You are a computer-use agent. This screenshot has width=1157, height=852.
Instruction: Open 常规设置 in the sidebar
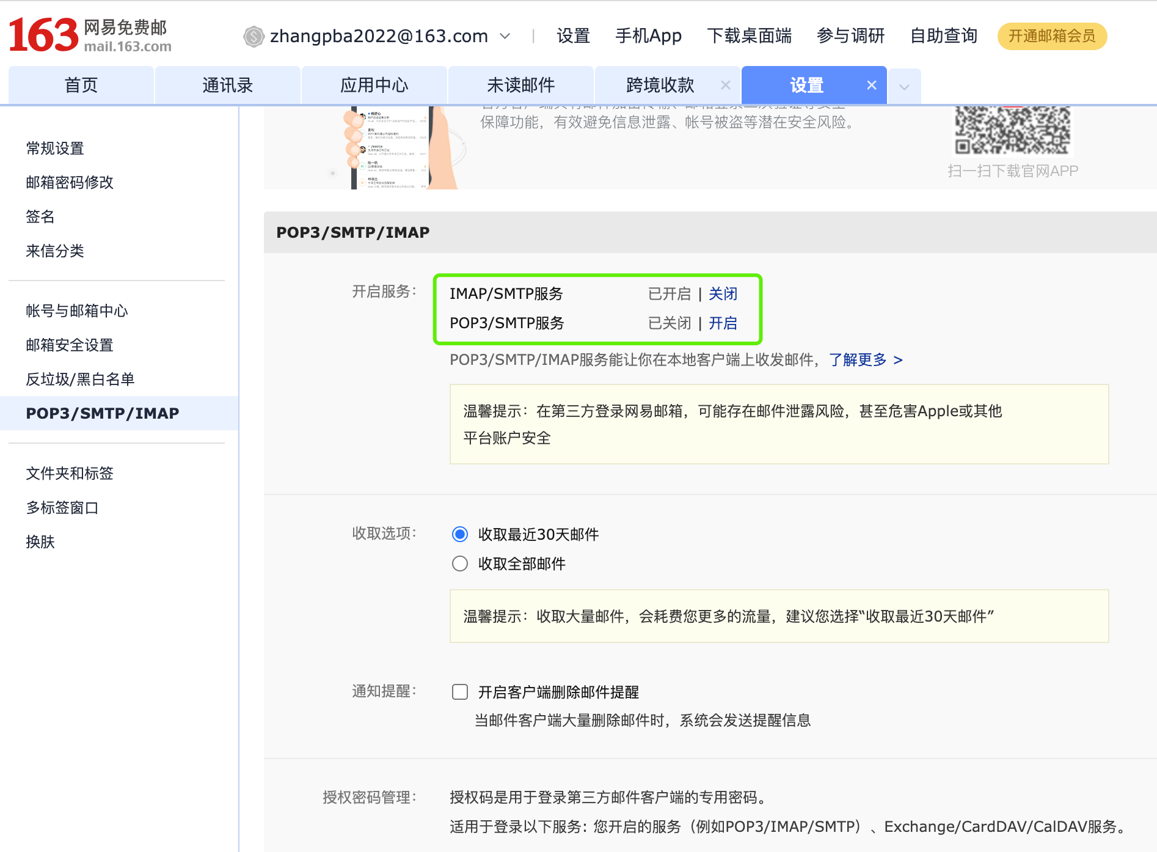pos(55,149)
